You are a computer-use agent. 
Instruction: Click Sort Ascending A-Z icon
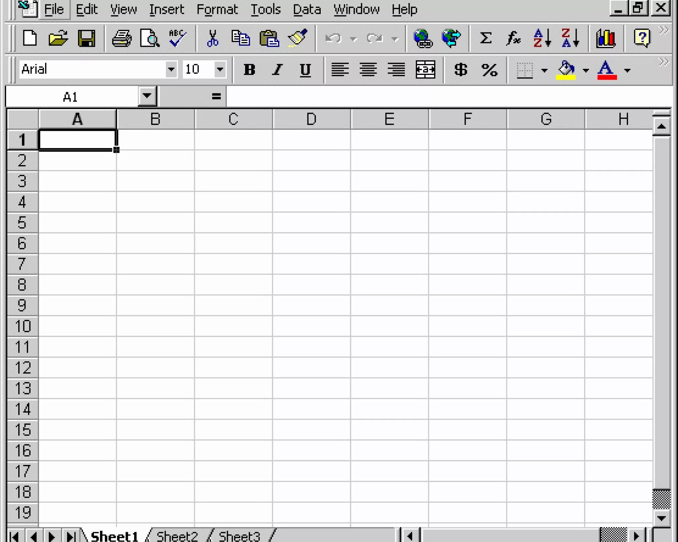click(x=542, y=38)
